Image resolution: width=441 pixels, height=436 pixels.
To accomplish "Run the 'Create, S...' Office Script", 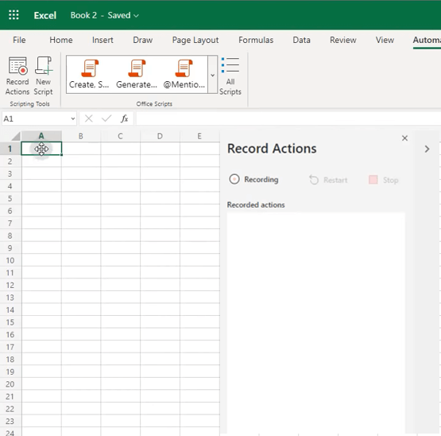I will pos(89,74).
